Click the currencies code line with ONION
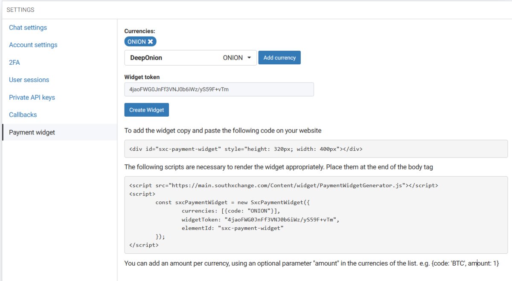Image resolution: width=512 pixels, height=281 pixels. (231, 211)
